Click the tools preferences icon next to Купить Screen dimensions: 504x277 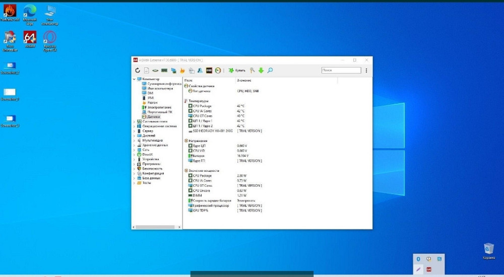pyautogui.click(x=253, y=71)
